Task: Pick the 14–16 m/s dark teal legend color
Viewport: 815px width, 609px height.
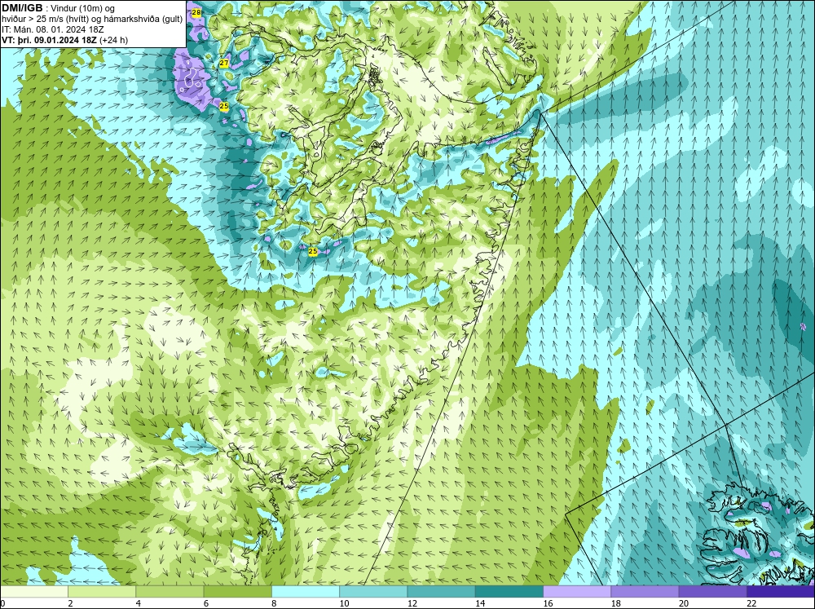Action: pos(509,591)
